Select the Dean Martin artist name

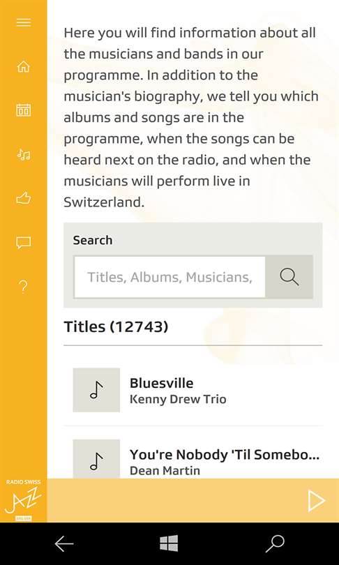[165, 471]
